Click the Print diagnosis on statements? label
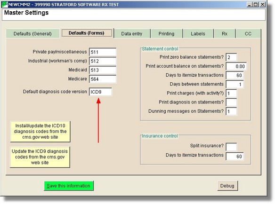This screenshot has width=275, height=204. tap(191, 102)
